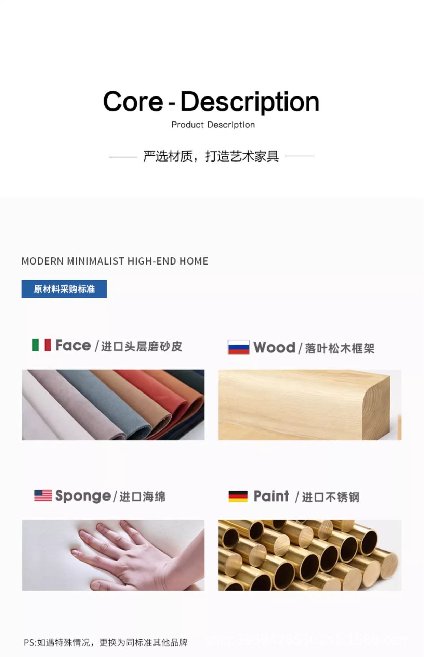This screenshot has height=657, width=424.
Task: Select the Wood 落叶松木框架 label
Action: point(314,348)
